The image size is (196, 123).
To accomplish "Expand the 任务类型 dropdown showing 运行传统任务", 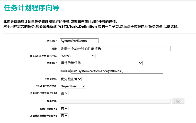I will click(101, 63).
